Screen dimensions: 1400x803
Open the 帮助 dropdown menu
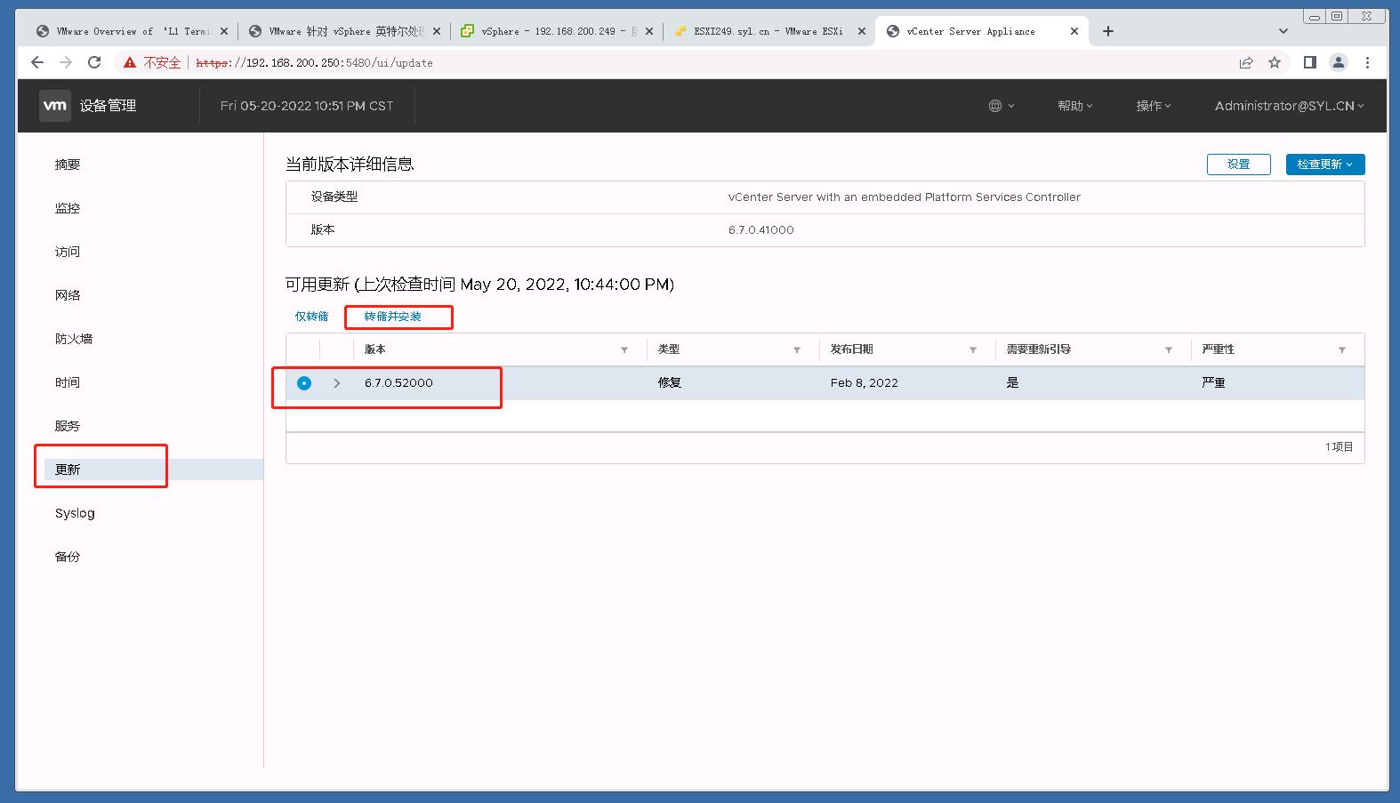1074,106
